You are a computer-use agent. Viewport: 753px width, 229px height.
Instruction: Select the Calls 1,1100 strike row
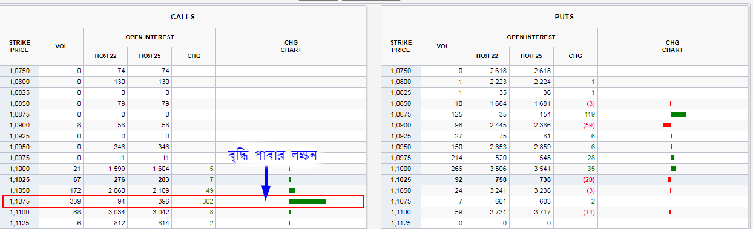tap(183, 212)
